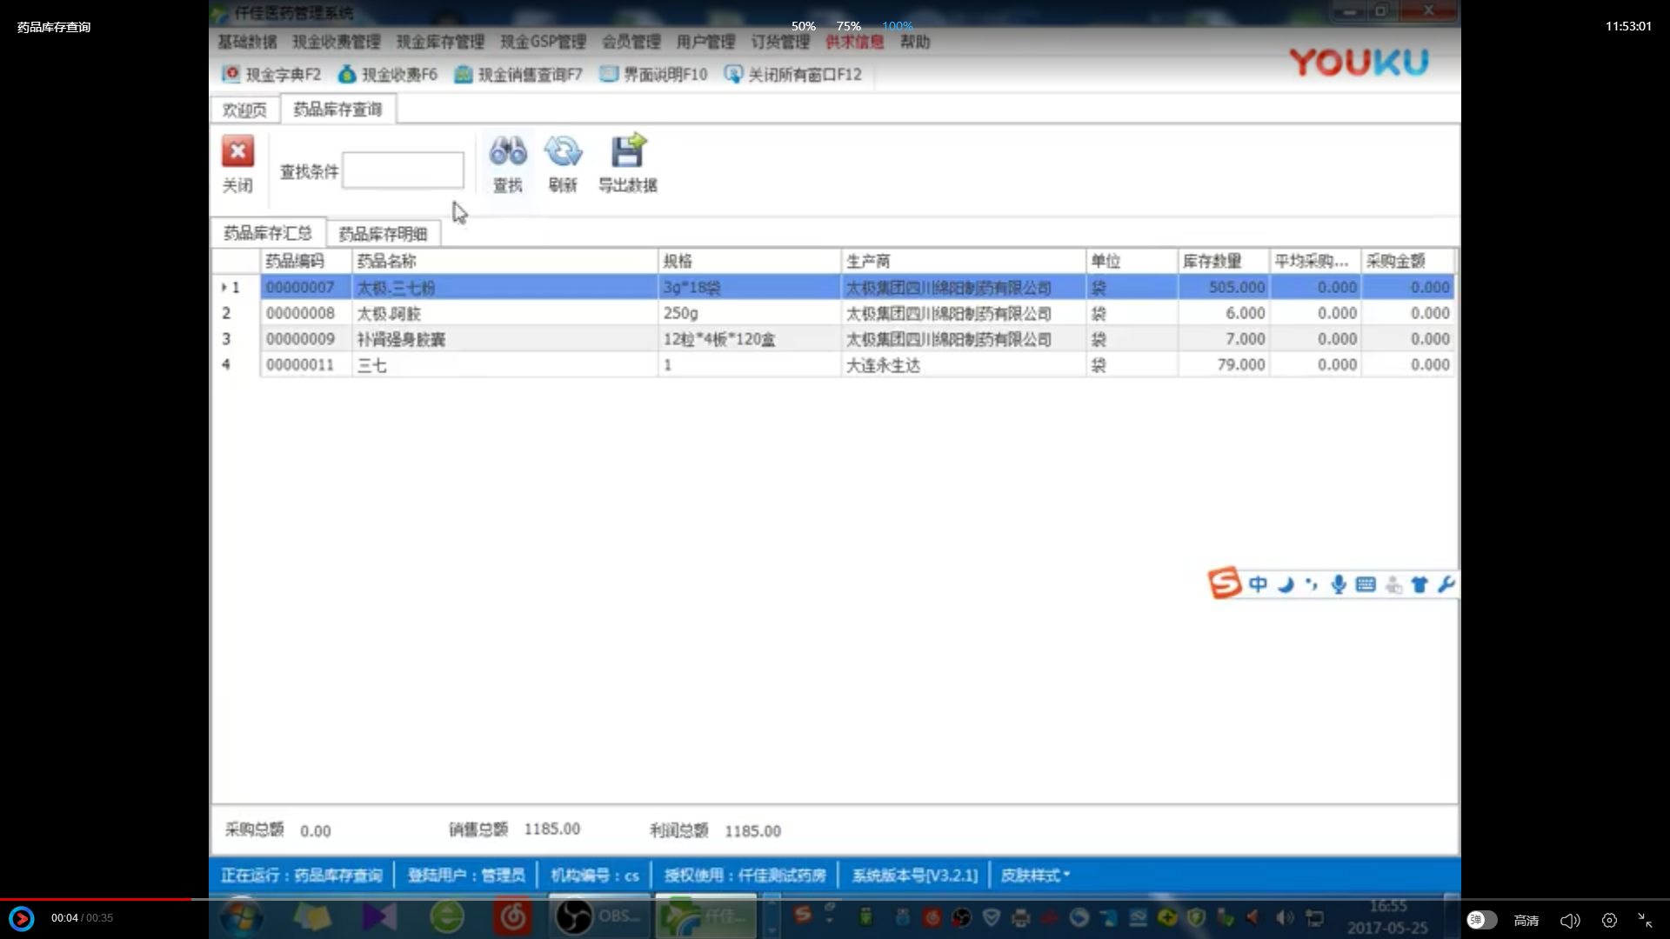Click Sogou moon half-width icon
Image resolution: width=1670 pixels, height=939 pixels.
[1286, 584]
